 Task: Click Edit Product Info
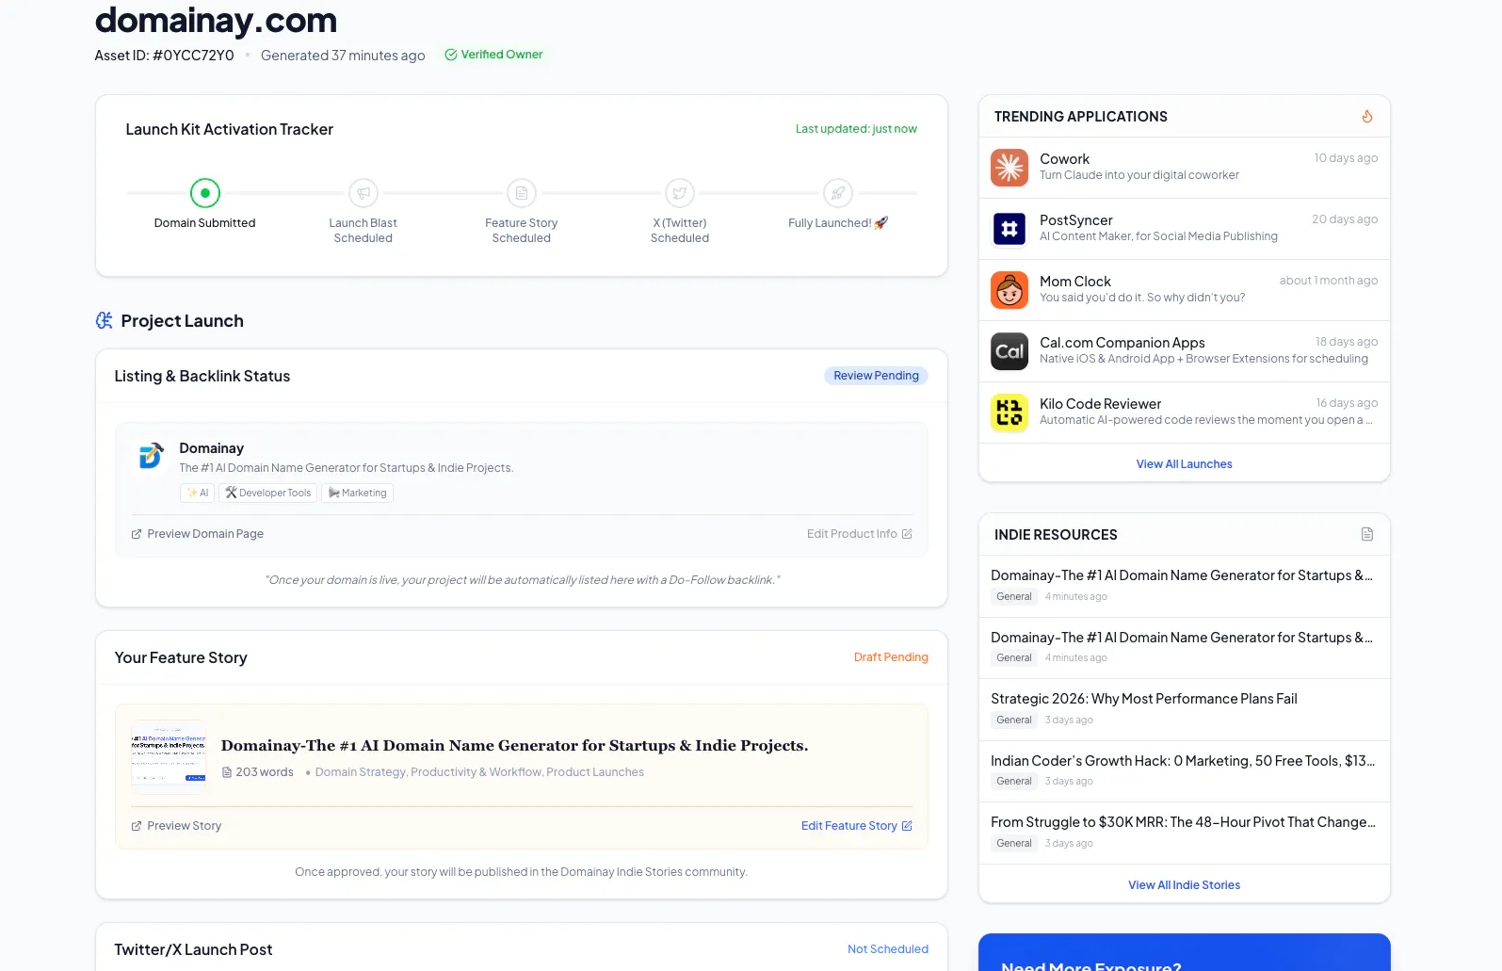tap(860, 534)
